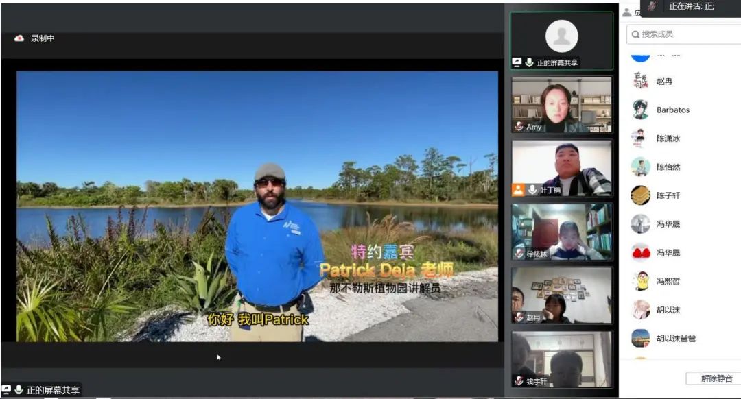The height and width of the screenshot is (399, 741).
Task: Click the orange host icon on 叶丁楠's tile
Action: (x=519, y=190)
